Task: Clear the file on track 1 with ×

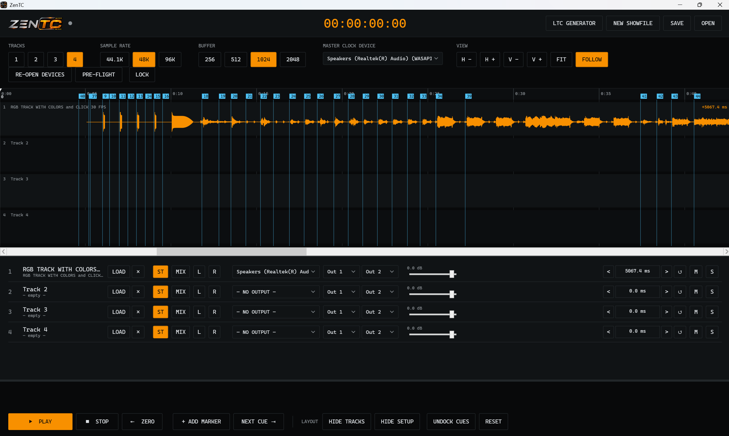Action: click(x=138, y=272)
